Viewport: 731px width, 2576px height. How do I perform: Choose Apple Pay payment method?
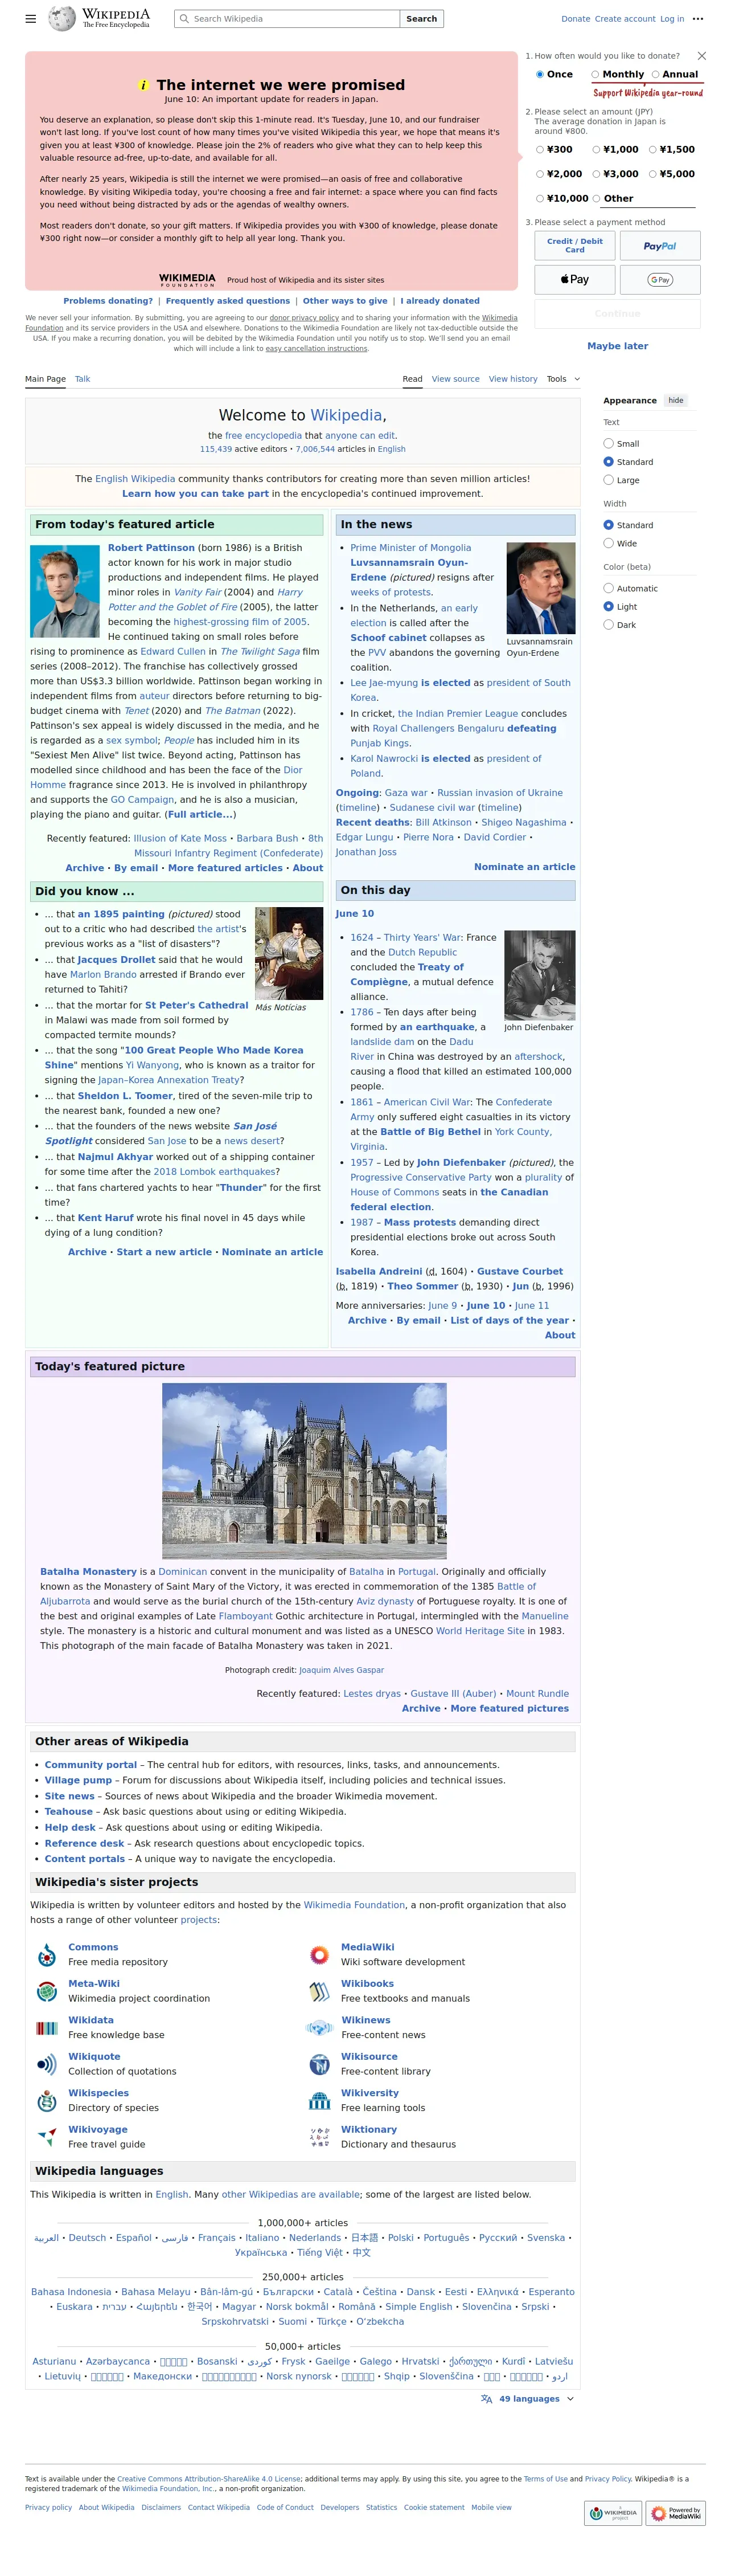pyautogui.click(x=574, y=280)
